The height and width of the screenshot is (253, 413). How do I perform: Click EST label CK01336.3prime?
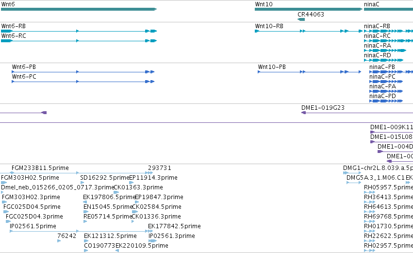pos(156,217)
